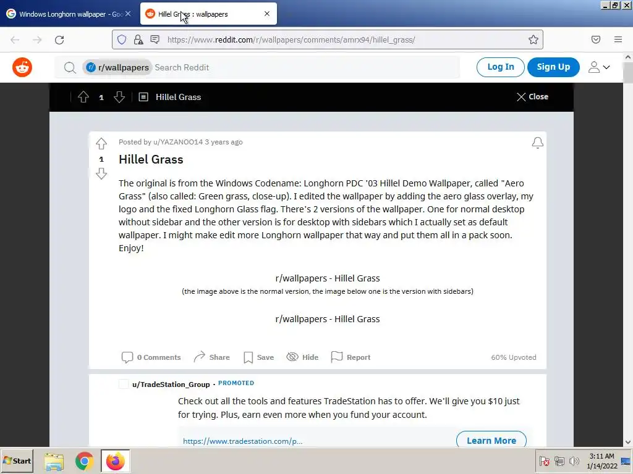Click the site security padlock icon
Screen dimensions: 633x474
138,39
